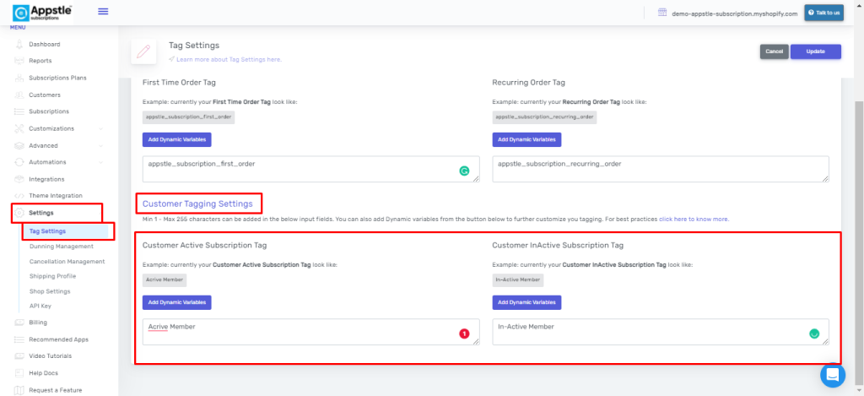Screen dimensions: 864x396
Task: Click appstle_subscription_first_order example tag chip
Action: (x=188, y=117)
